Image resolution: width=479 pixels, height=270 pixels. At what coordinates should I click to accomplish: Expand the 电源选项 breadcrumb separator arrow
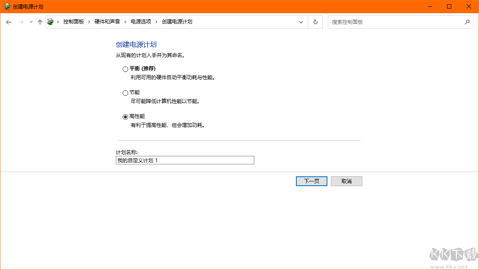(x=155, y=22)
